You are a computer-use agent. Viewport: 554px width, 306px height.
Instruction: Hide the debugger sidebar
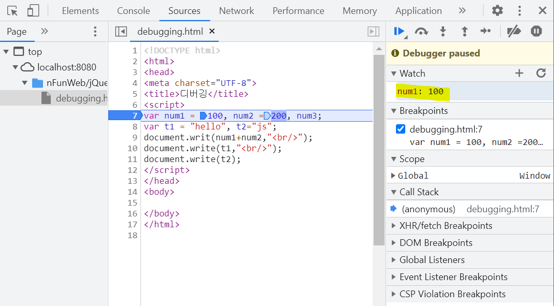point(374,32)
